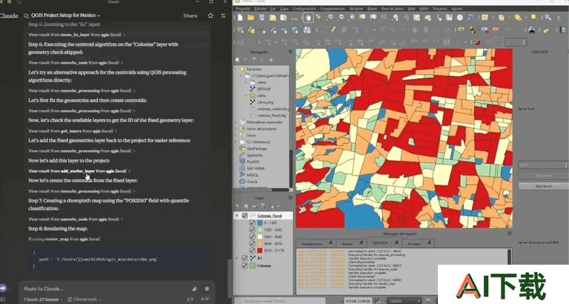This screenshot has height=304, width=569.
Task: Open the QGIS Project Setup for Mexico title dropdown
Action: (x=66, y=15)
